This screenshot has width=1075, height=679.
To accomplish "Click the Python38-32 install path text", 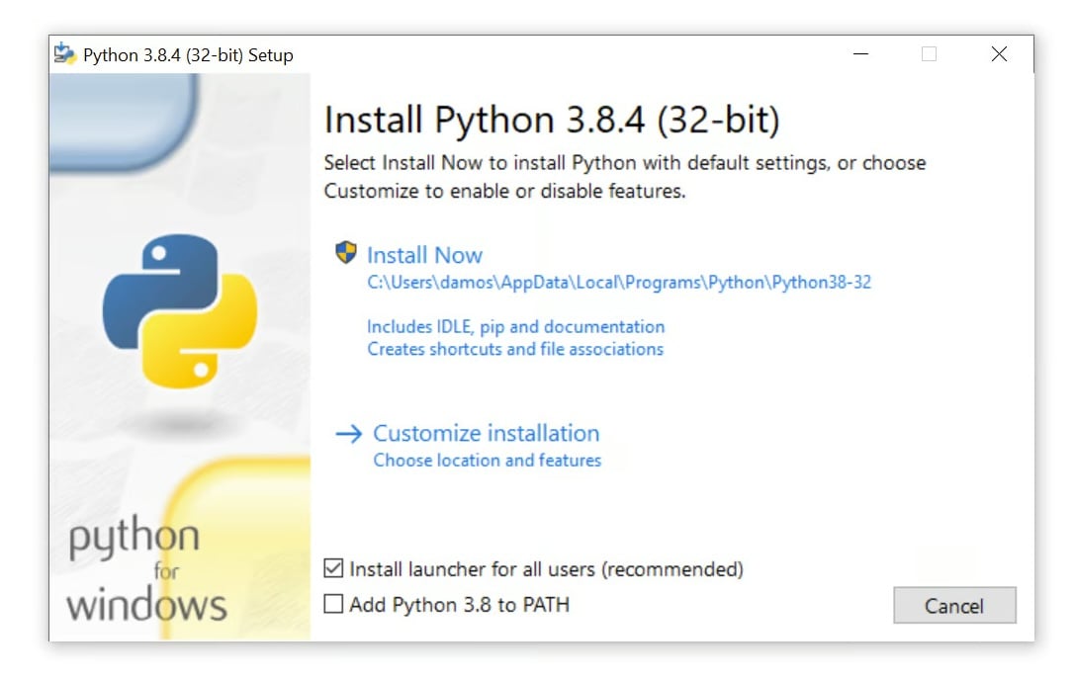I will tap(619, 283).
